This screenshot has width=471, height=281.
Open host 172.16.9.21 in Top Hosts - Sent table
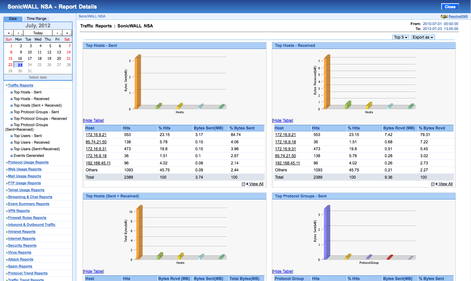point(96,135)
